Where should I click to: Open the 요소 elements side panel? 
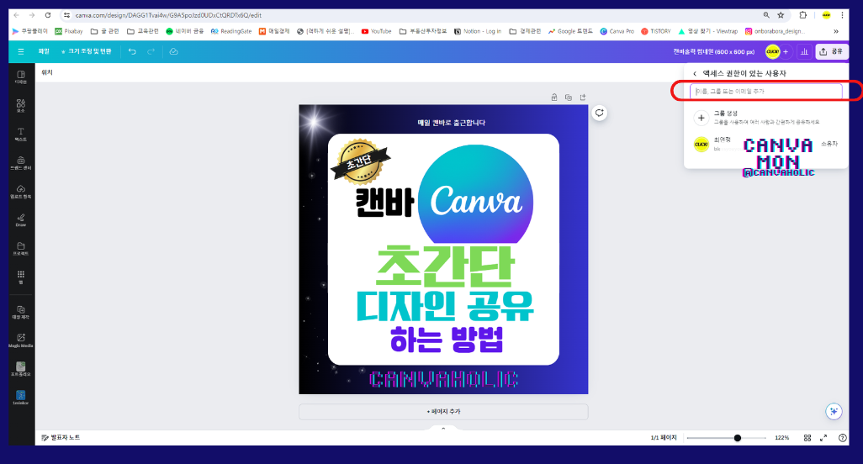[21, 106]
